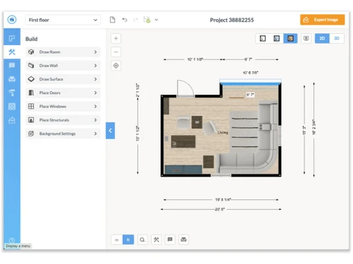Expand the Place Doors option
Screen dimensions: 353x264
[63, 93]
